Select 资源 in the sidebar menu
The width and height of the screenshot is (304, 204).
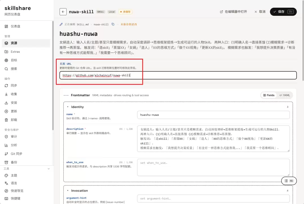tap(26, 43)
